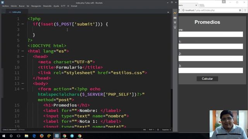Click line number 12 in the gutter

point(17,78)
